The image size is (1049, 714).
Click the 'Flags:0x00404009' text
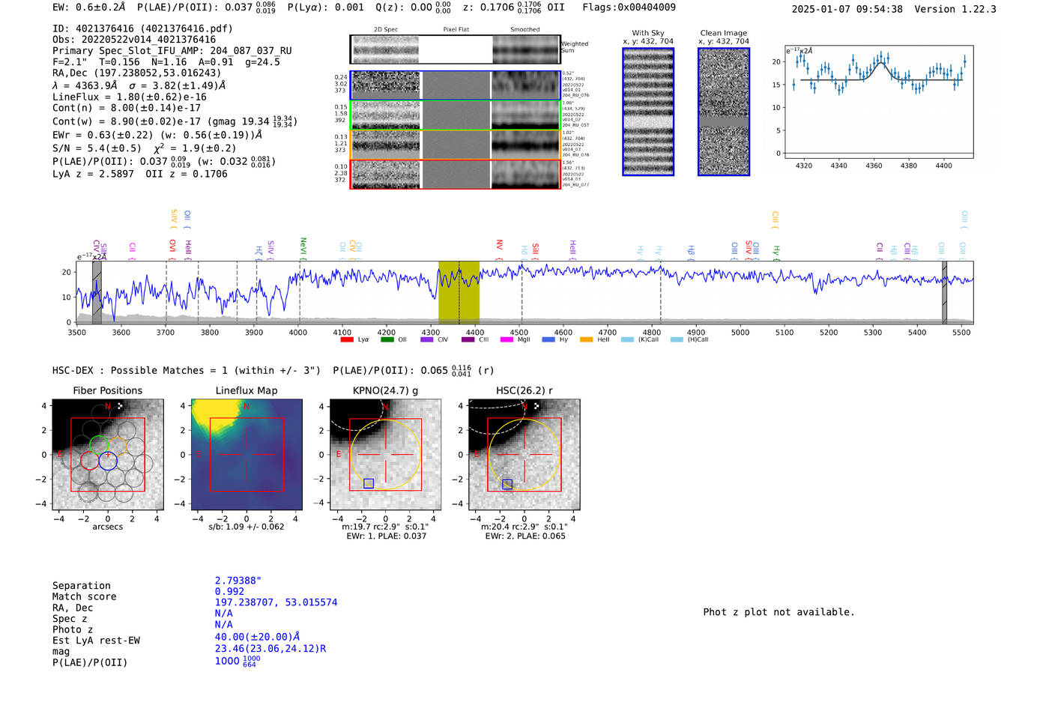629,7
